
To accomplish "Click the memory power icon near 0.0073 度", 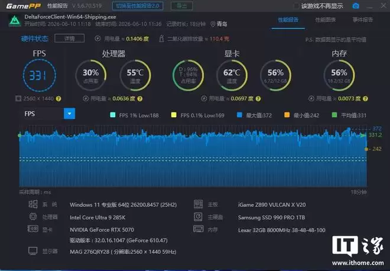I will [x=311, y=98].
